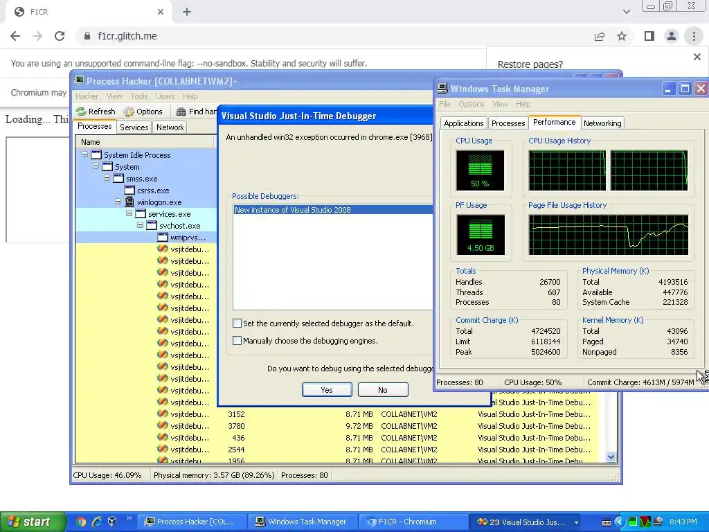Click the cube icon in quick launch

pyautogui.click(x=112, y=522)
